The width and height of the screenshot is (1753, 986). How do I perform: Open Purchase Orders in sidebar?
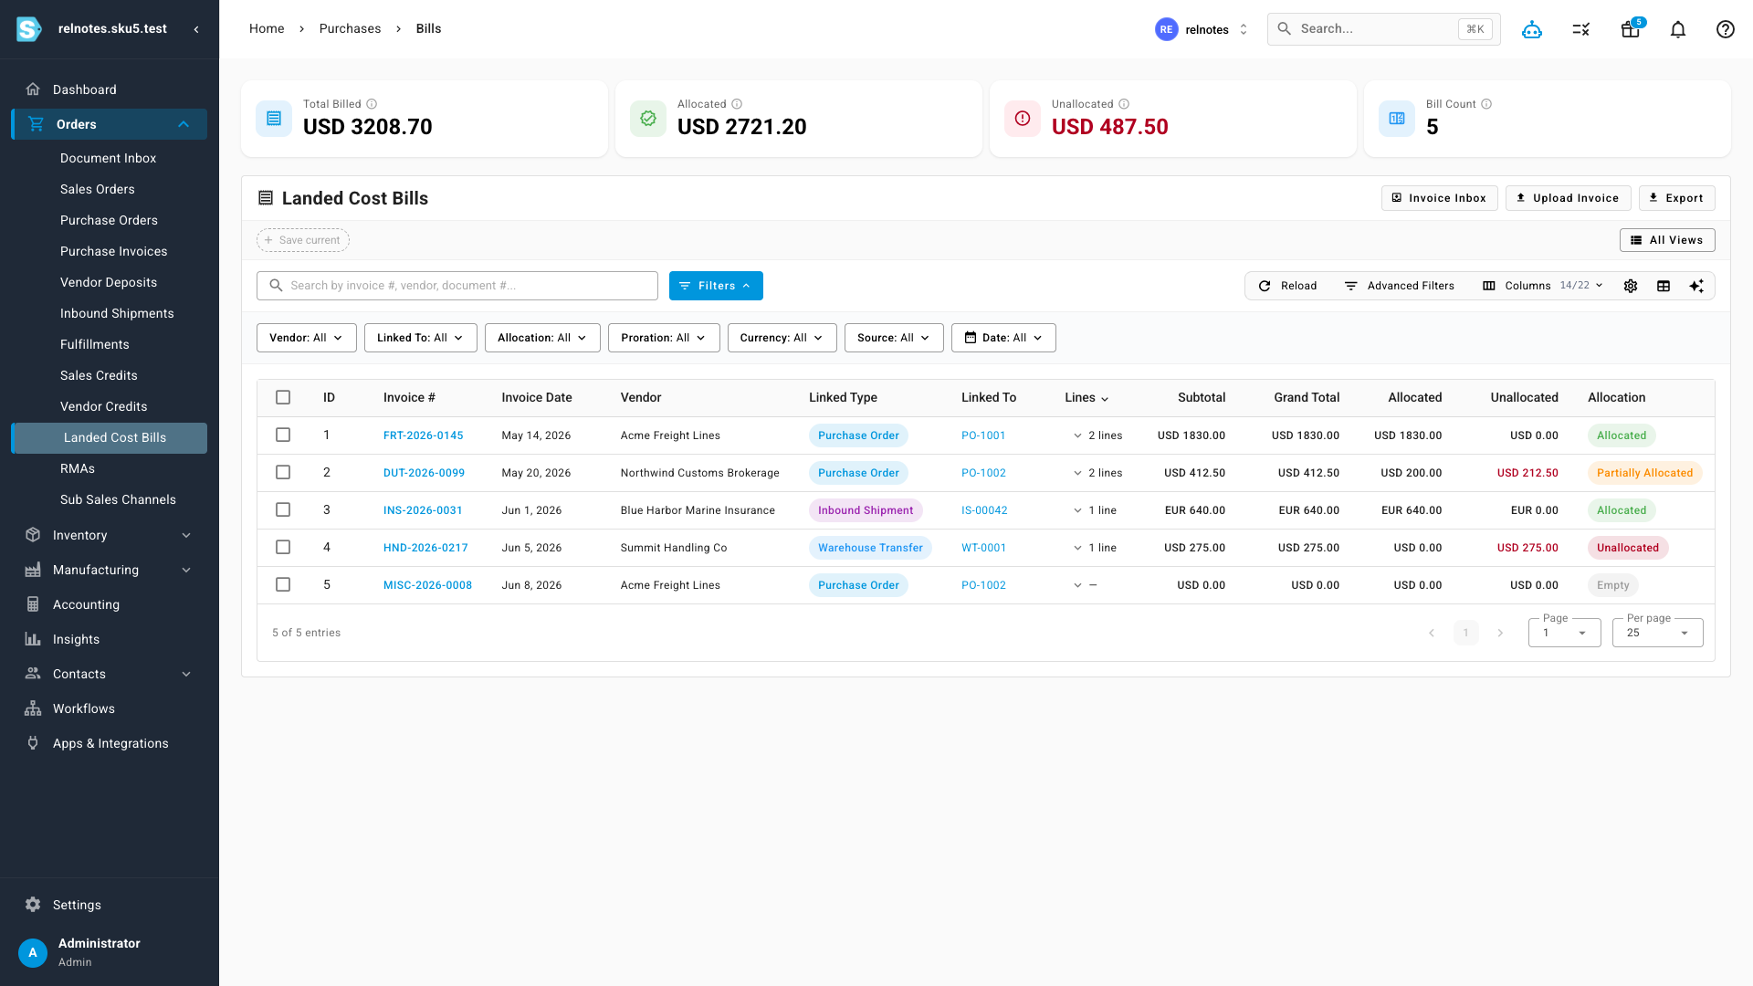(x=109, y=220)
